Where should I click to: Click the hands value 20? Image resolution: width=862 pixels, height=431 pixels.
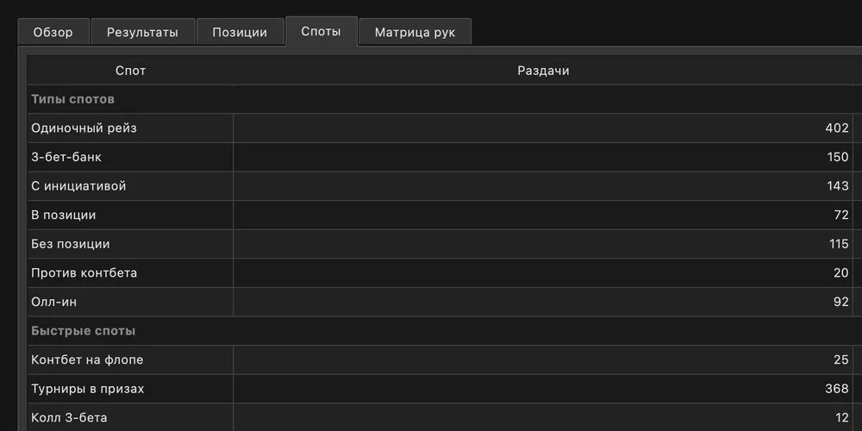pos(841,272)
